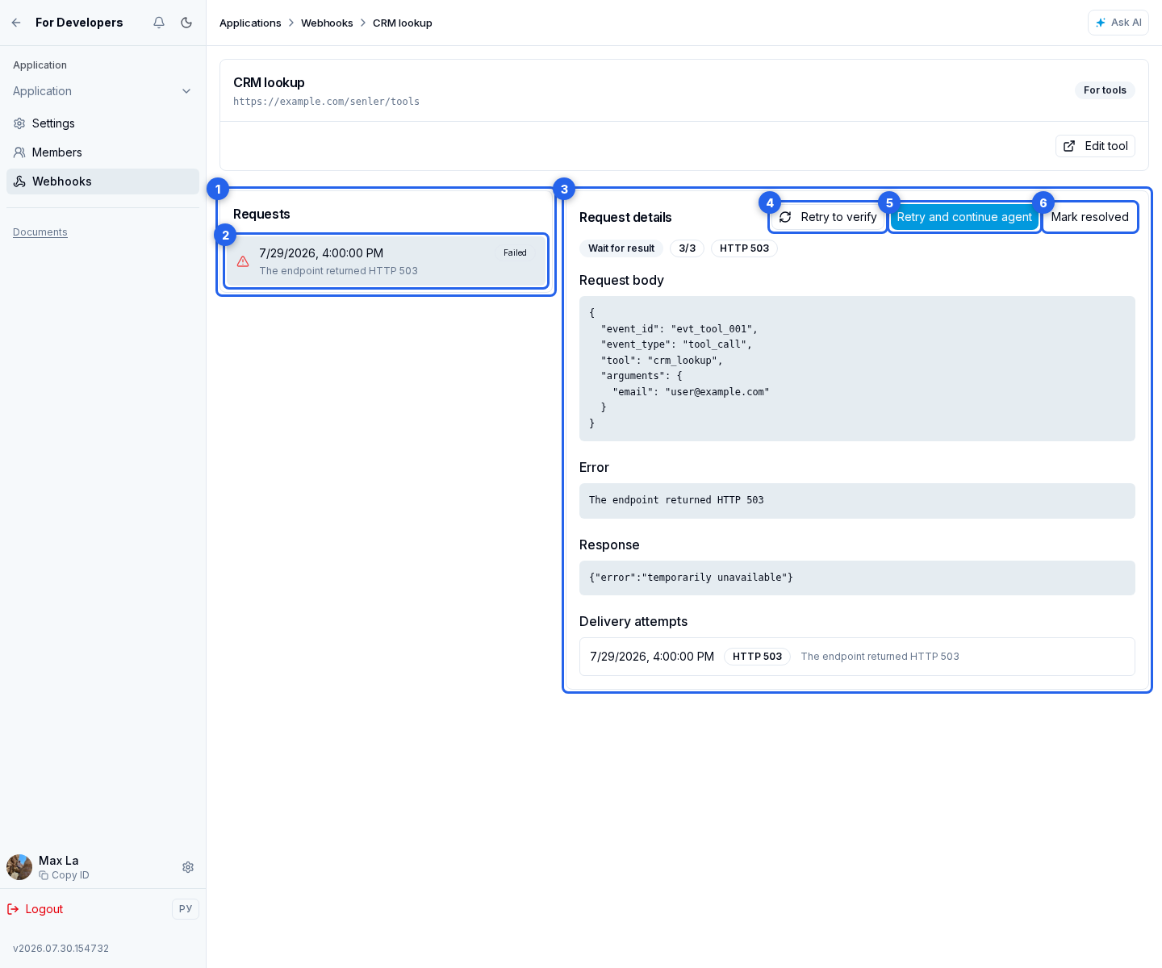Viewport: 1162px width, 968px height.
Task: Select Webhooks in the sidebar
Action: [x=102, y=181]
